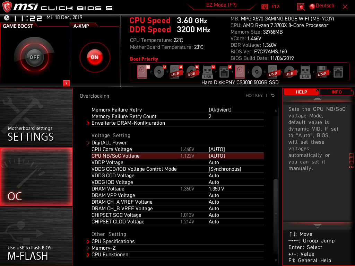Open the CPU NB/SoC Voltage [AUTO] dropdown
The image size is (355, 266).
[217, 156]
